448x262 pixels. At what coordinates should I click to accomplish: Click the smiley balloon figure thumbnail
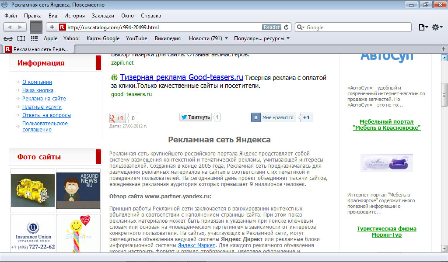[x=78, y=234]
